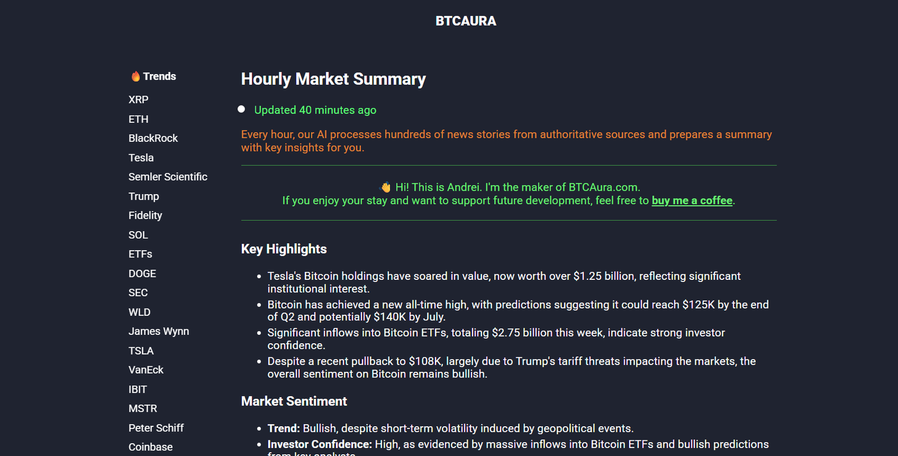
Task: Click the 'Updated 40 minutes ago' text
Action: 315,110
